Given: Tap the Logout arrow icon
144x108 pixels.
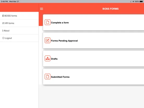Looking at the screenshot, I should pos(3,38).
